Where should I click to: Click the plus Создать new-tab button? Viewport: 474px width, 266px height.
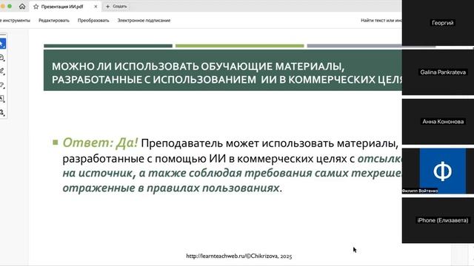click(116, 7)
